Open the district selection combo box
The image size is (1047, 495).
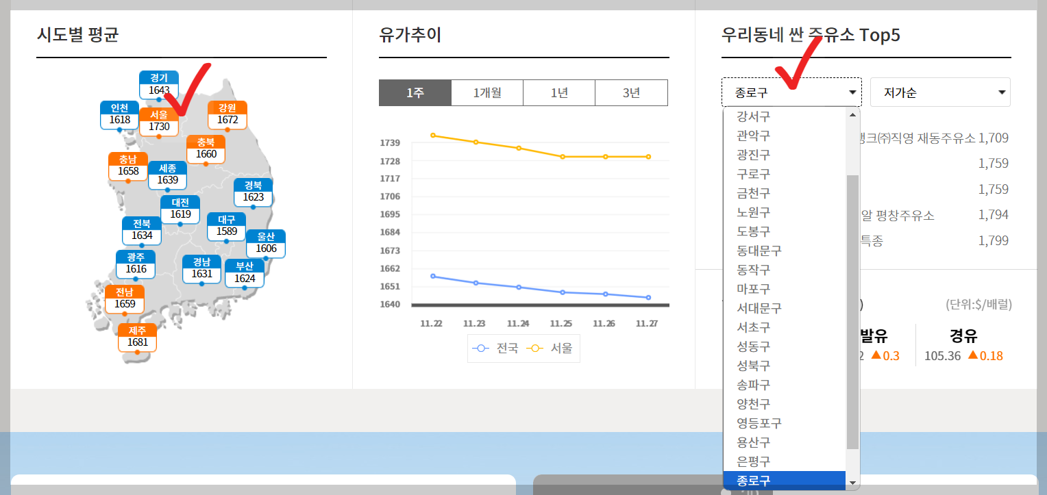(x=791, y=92)
